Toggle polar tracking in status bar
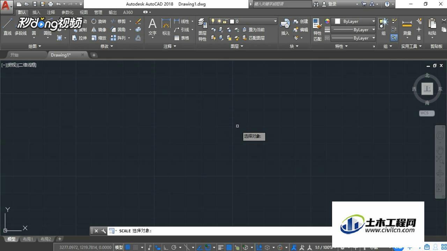Viewport: 447px width, 251px height. [x=174, y=247]
